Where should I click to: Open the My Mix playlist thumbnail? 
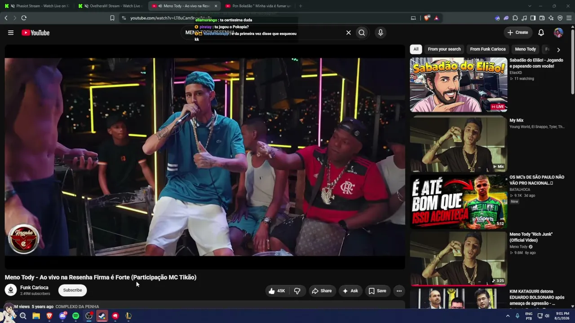click(458, 144)
